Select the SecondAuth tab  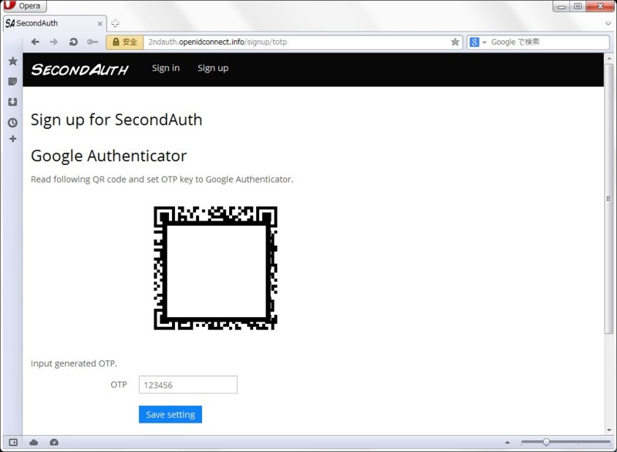(x=54, y=24)
